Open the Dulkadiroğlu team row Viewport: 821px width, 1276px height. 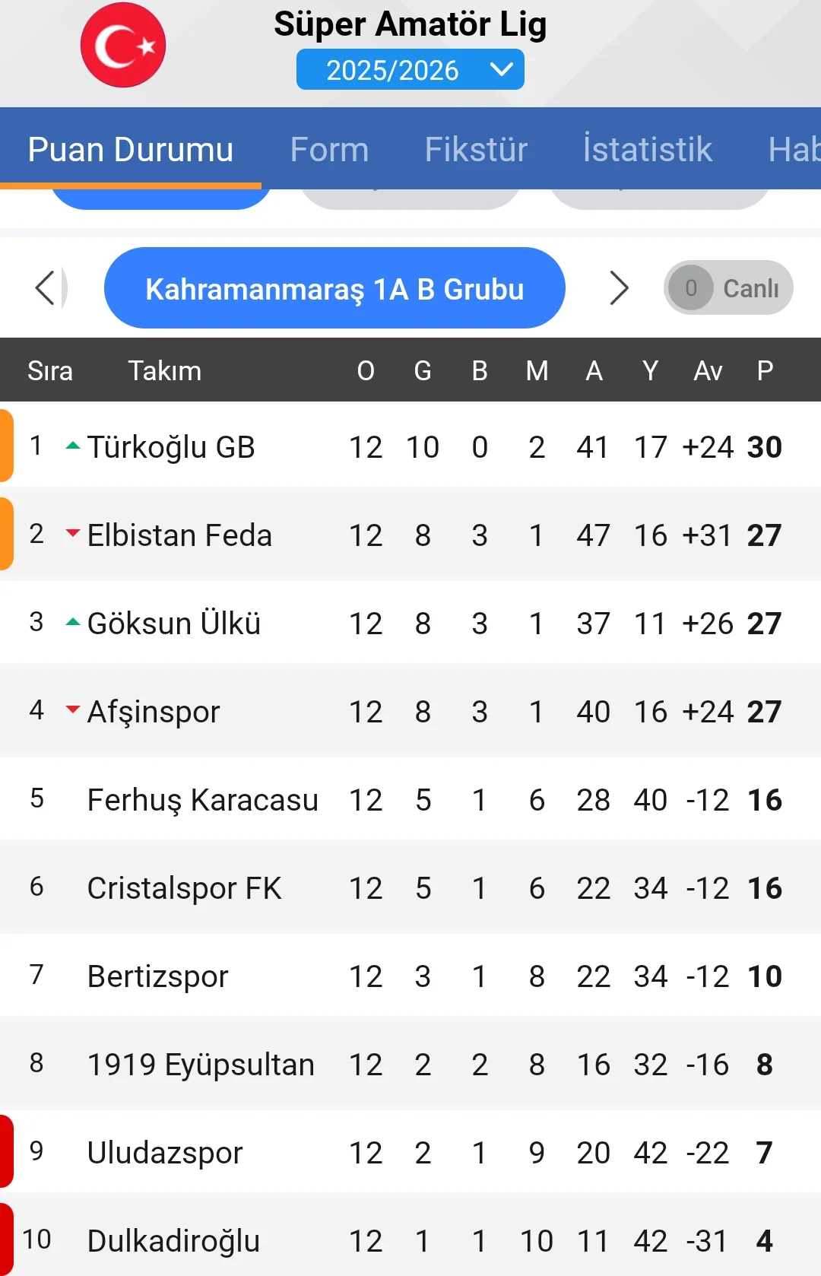[173, 1241]
